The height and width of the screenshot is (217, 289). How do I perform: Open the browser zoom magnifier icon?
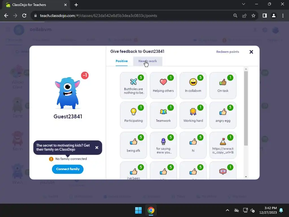(235, 16)
